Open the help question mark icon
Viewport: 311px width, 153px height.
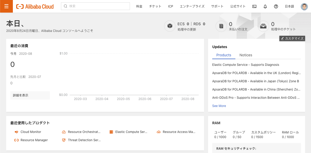pos(276,6)
